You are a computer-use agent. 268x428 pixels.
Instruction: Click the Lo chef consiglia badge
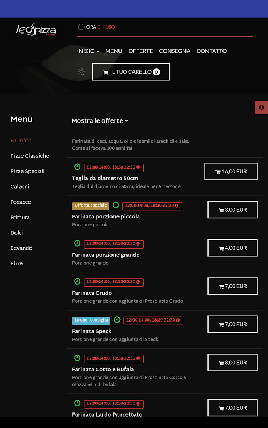pos(91,320)
